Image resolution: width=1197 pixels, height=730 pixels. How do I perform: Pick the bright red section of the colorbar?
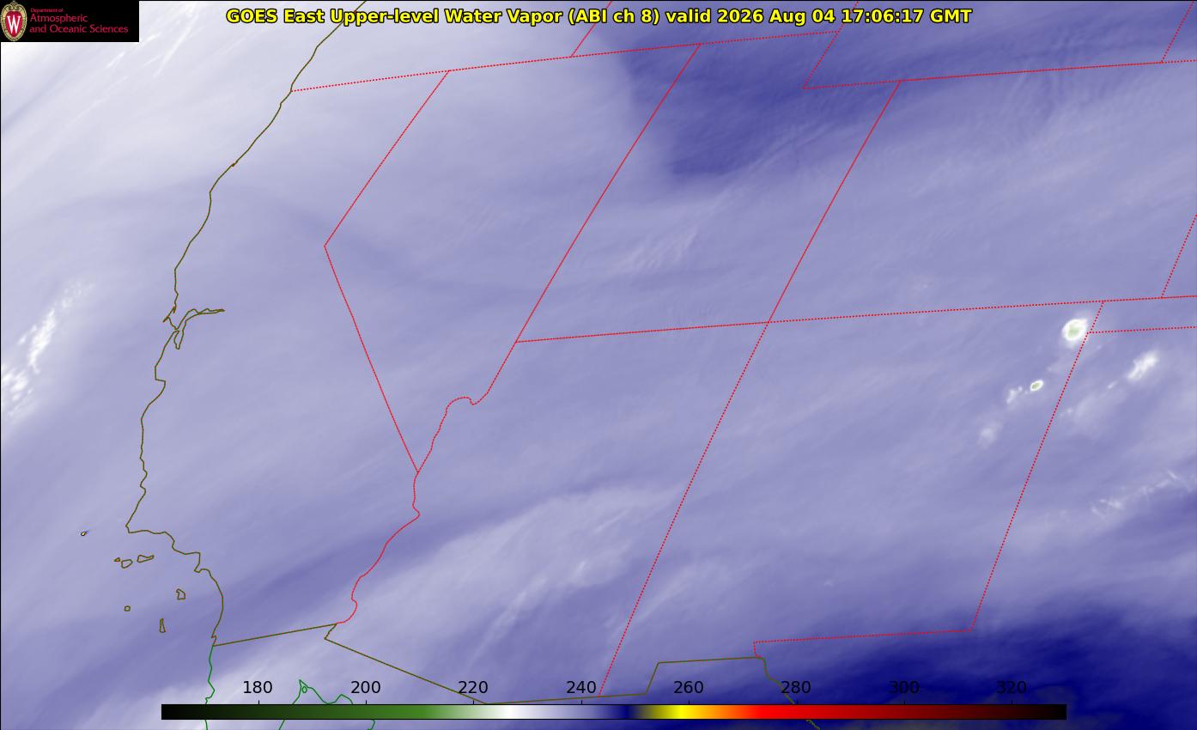(x=777, y=712)
